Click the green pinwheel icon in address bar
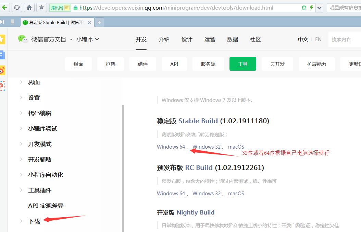The width and height of the screenshot is (361, 232). (304, 8)
